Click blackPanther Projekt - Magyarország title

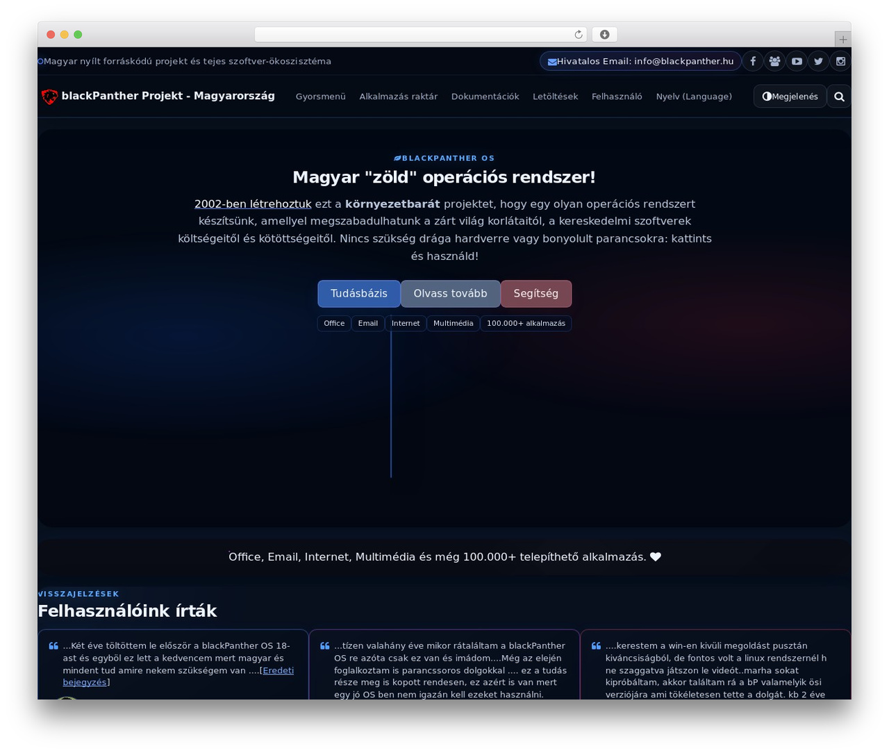(168, 96)
